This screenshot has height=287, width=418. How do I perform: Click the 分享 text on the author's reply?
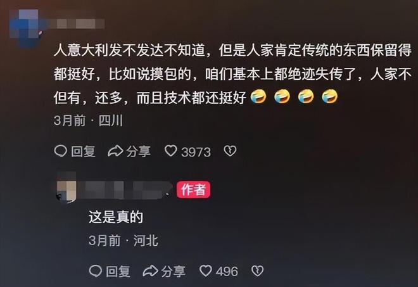coord(174,271)
